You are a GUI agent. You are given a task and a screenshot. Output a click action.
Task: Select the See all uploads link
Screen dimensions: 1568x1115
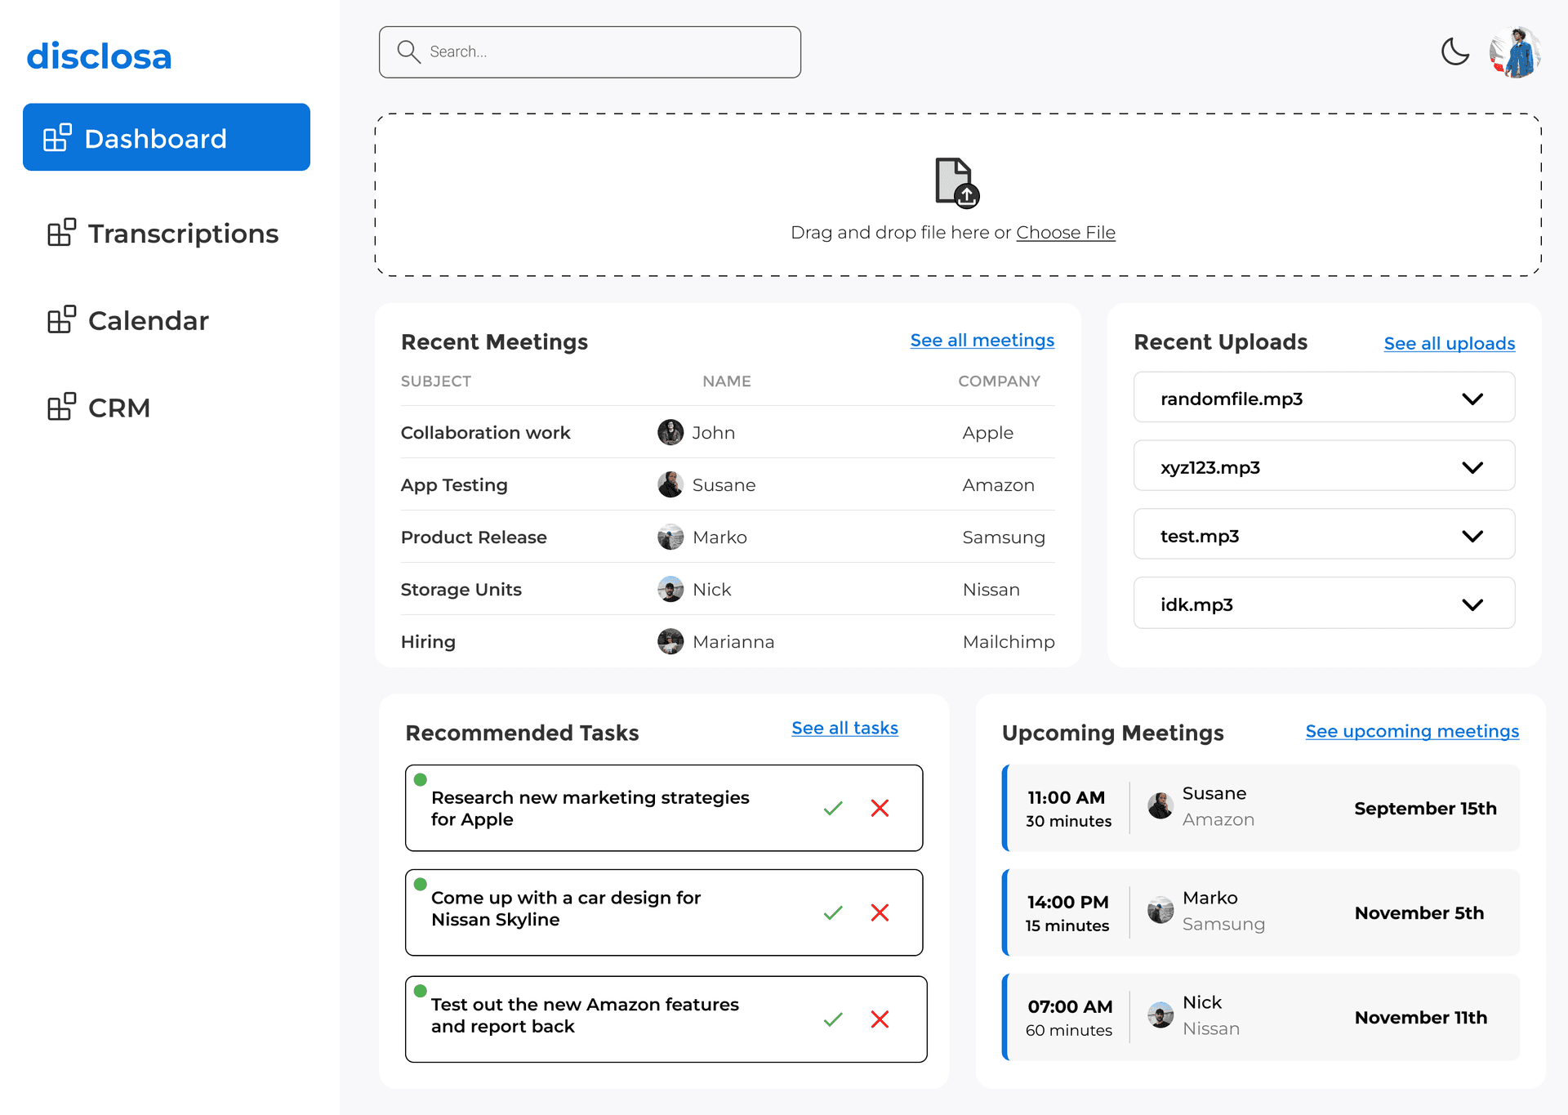(x=1449, y=345)
